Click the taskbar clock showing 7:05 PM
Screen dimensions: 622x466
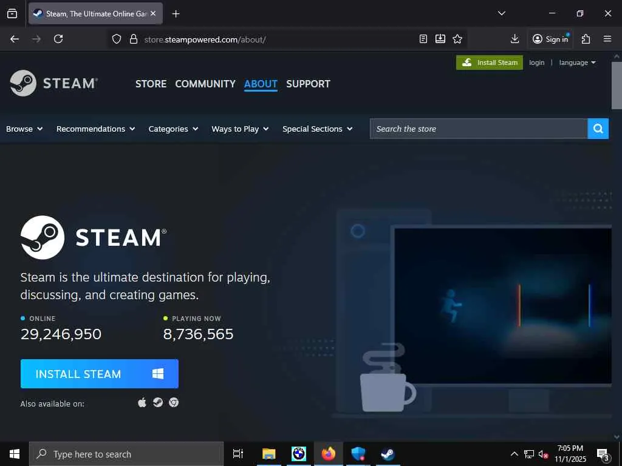coord(570,454)
